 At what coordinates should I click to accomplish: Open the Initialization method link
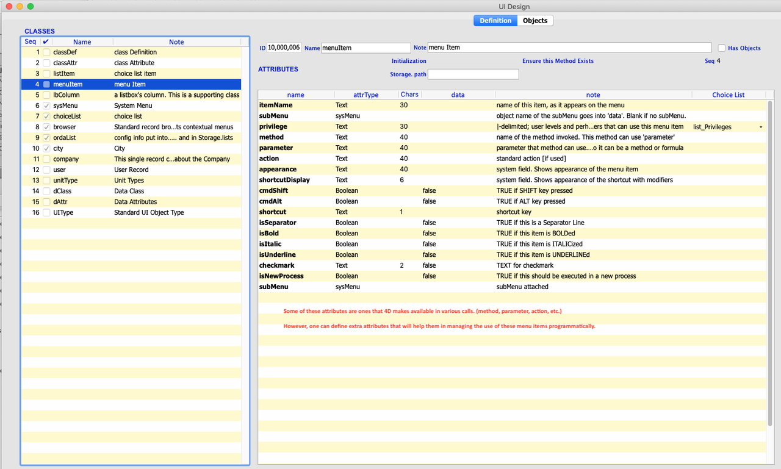pos(409,61)
